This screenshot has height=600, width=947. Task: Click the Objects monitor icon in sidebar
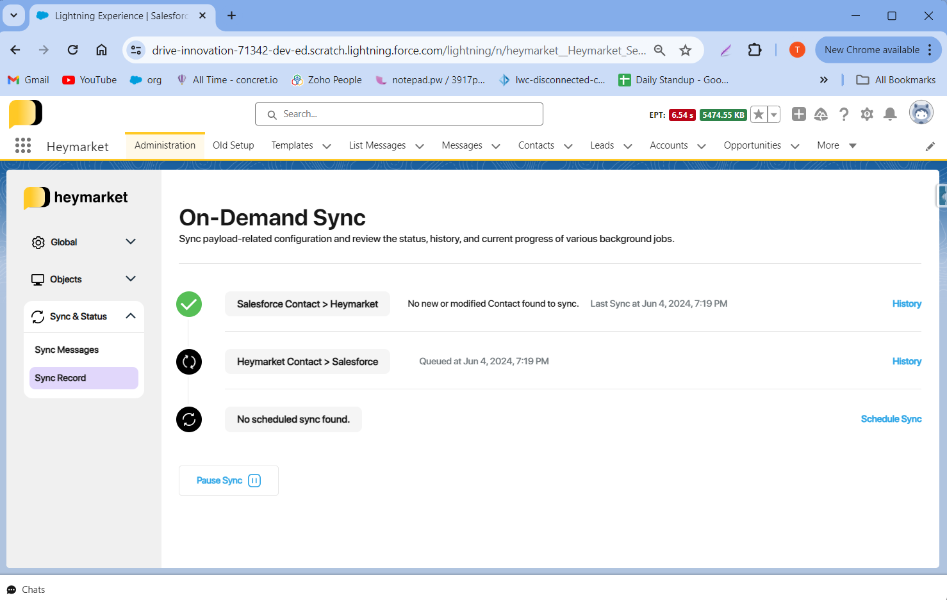click(38, 280)
